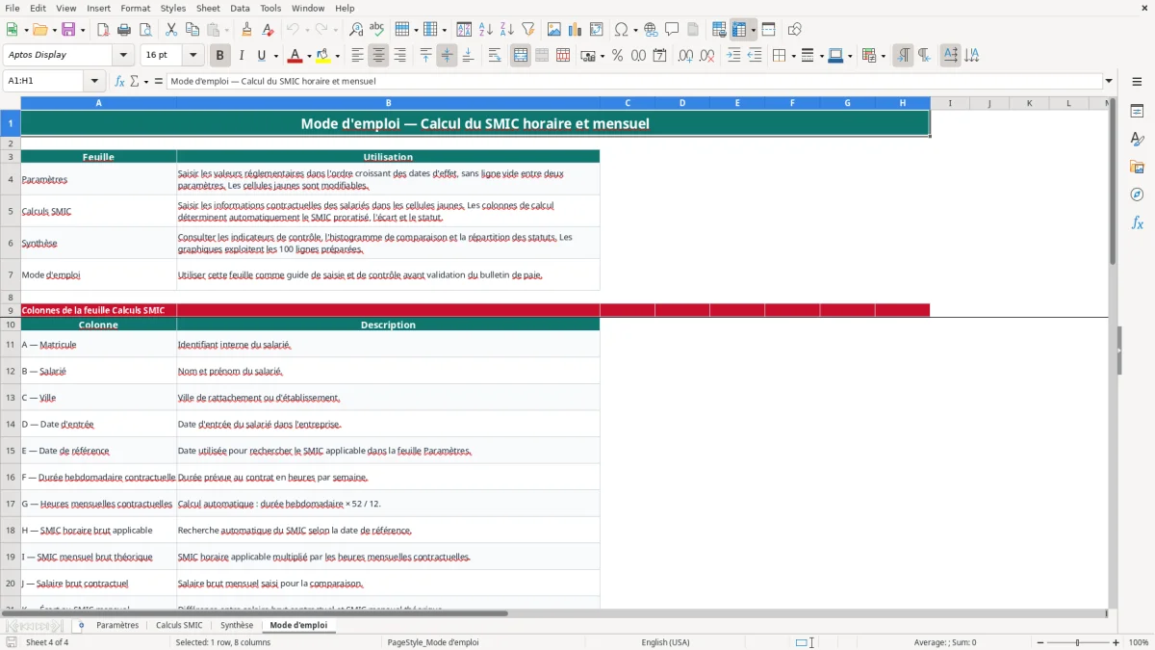1155x650 pixels.
Task: Click zoom in plus button
Action: coord(1116,642)
